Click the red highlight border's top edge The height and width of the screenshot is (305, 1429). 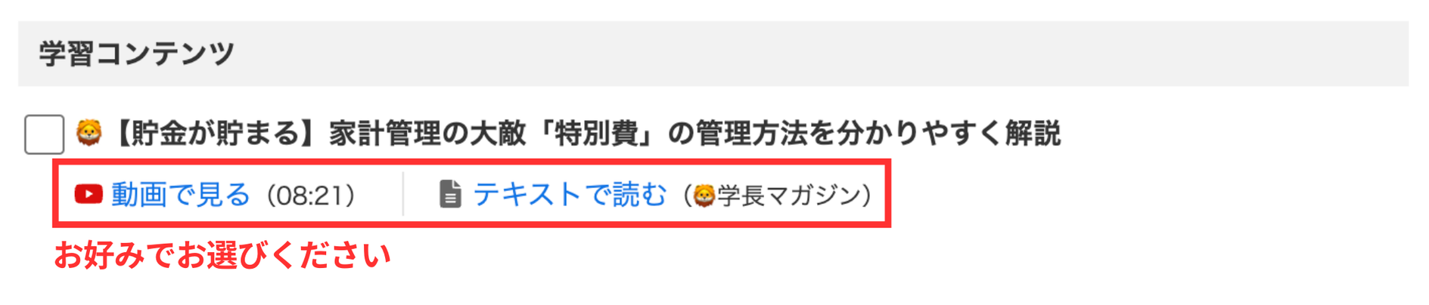tap(471, 162)
